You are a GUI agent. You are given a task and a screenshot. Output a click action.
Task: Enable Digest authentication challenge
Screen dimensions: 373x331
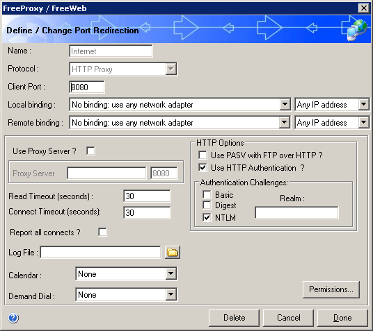(207, 205)
